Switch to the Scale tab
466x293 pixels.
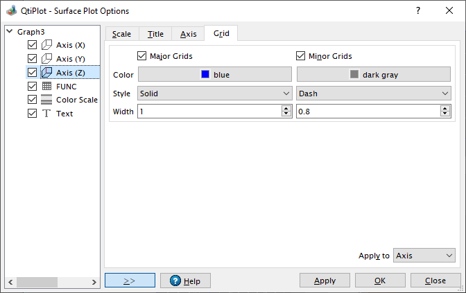(121, 34)
